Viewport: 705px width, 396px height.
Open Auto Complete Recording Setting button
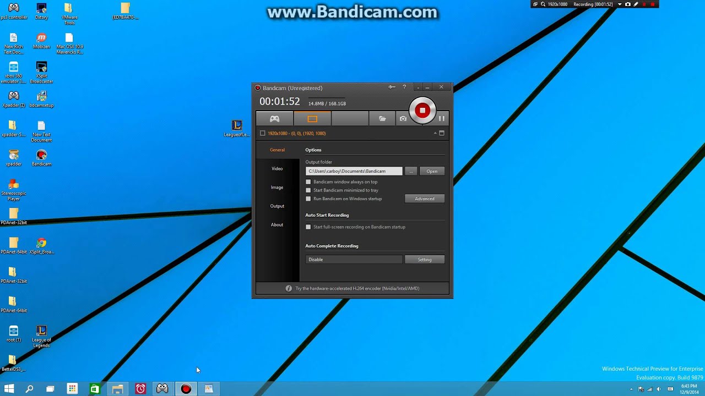coord(425,260)
